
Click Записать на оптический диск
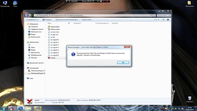[66, 20]
